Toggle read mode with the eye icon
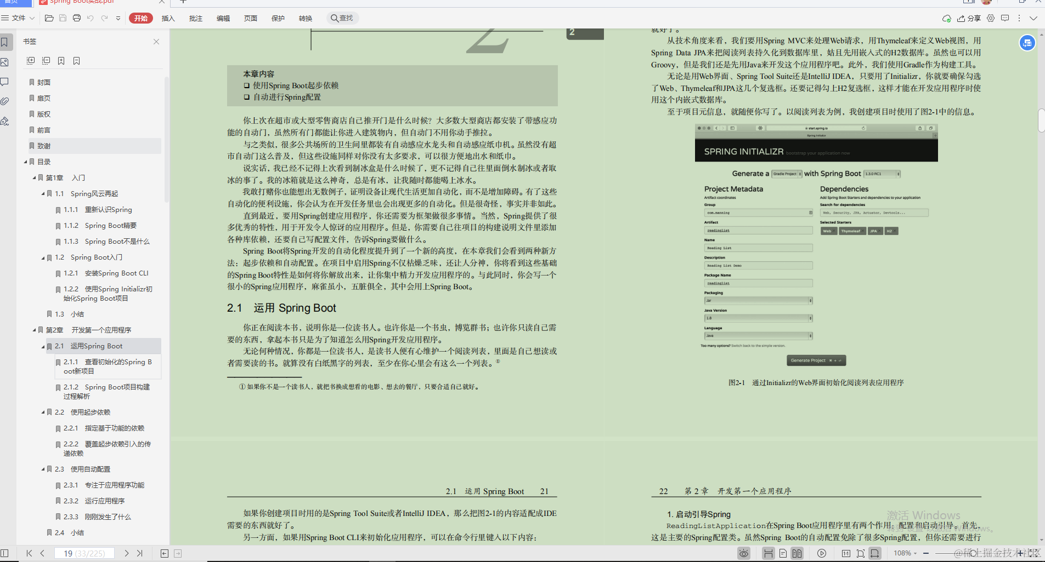 (744, 553)
